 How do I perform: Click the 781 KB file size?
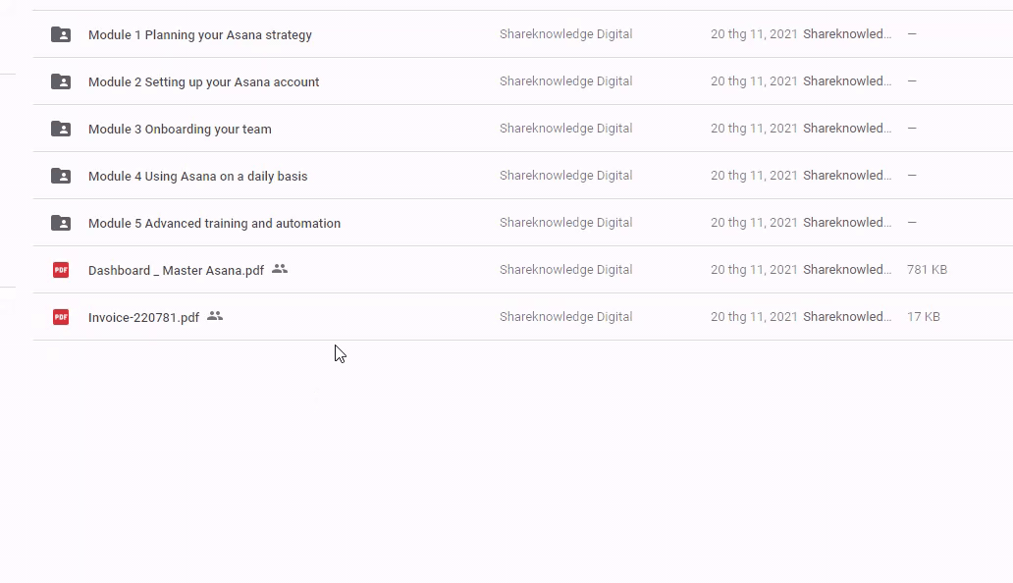[927, 270]
